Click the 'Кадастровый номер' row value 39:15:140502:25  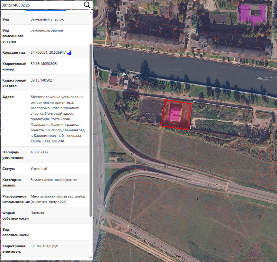pos(44,64)
